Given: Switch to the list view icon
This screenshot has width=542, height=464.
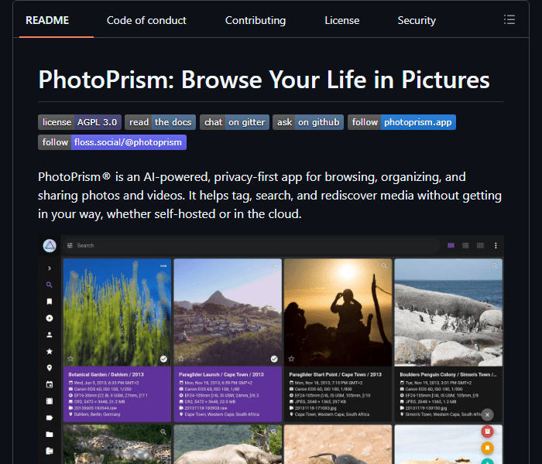Looking at the screenshot, I should pos(465,245).
